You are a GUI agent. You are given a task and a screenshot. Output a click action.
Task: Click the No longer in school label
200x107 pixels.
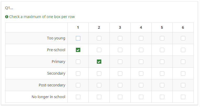(48, 97)
